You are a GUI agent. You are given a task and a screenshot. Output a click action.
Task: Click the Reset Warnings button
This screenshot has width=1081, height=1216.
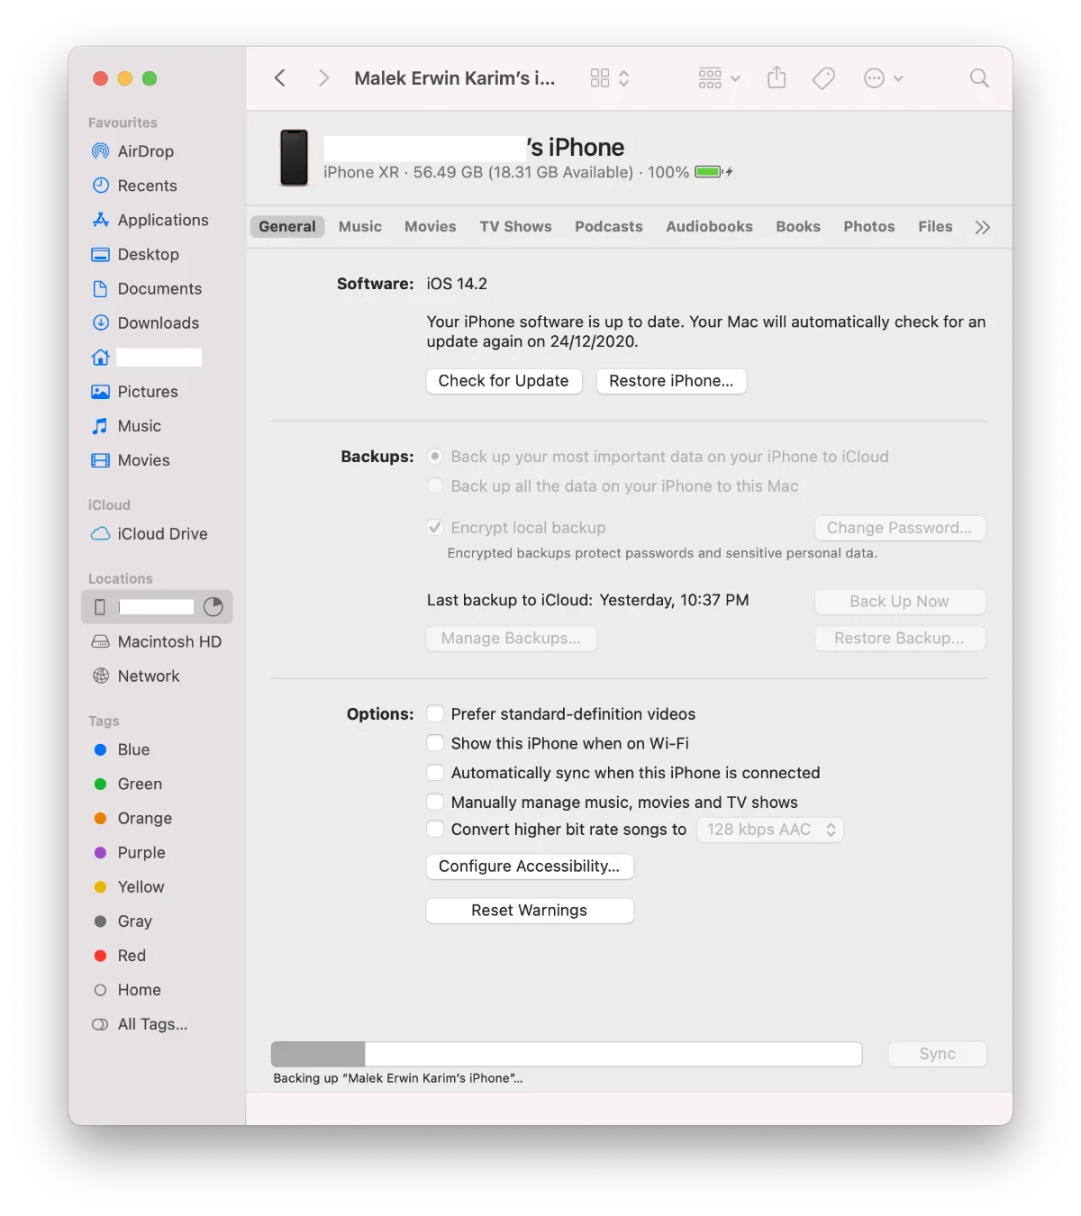[x=530, y=911]
